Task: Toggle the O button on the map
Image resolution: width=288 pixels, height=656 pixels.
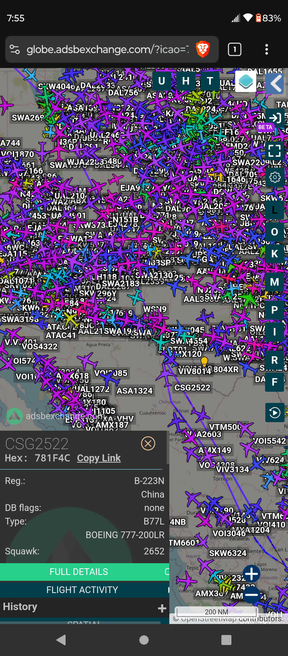Action: click(275, 232)
